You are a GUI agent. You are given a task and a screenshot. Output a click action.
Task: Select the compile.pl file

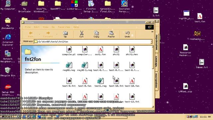pos(69,51)
